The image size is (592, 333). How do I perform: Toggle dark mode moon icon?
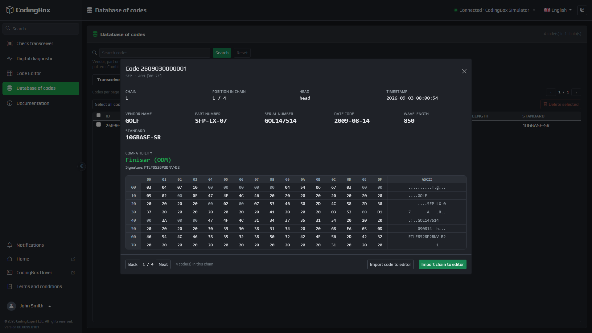[582, 10]
